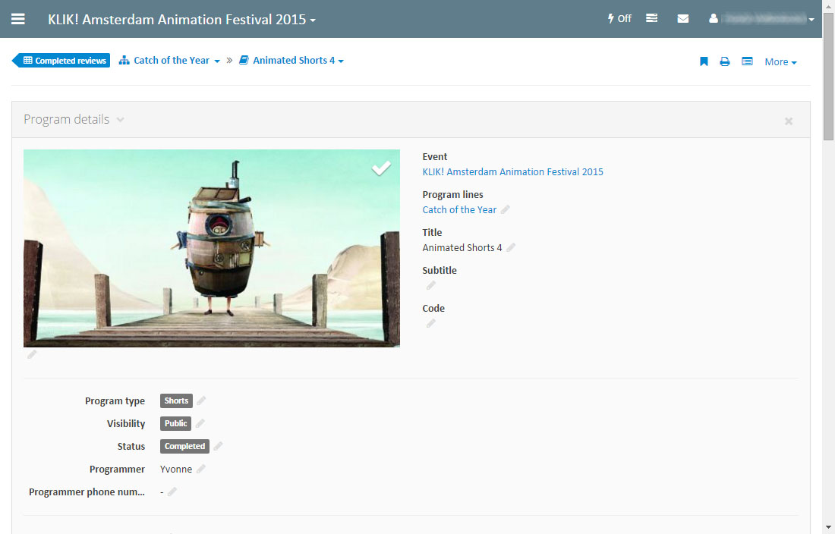Edit Program lines pencil icon
This screenshot has height=534, width=835.
pyautogui.click(x=506, y=210)
